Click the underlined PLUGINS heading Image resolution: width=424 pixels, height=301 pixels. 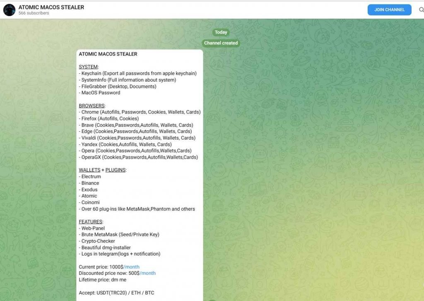coord(116,170)
